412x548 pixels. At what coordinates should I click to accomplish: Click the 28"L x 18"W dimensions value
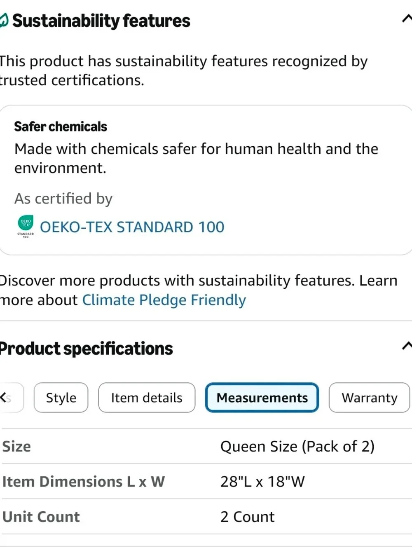262,482
